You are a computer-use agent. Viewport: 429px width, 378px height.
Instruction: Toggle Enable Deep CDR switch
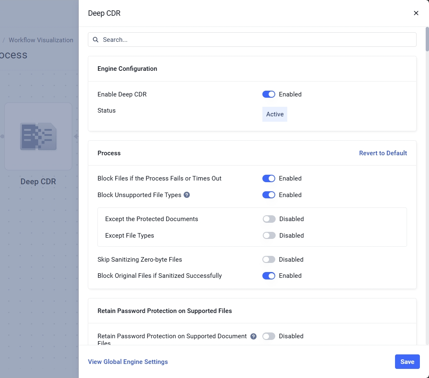point(269,94)
